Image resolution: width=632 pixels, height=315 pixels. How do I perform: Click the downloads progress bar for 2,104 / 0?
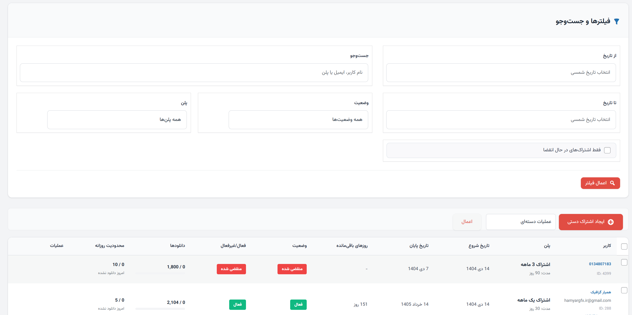coord(160,309)
